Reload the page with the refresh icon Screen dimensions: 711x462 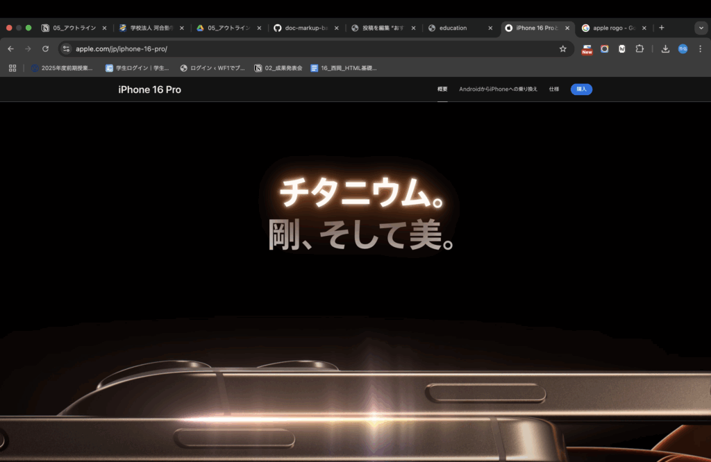tap(45, 49)
